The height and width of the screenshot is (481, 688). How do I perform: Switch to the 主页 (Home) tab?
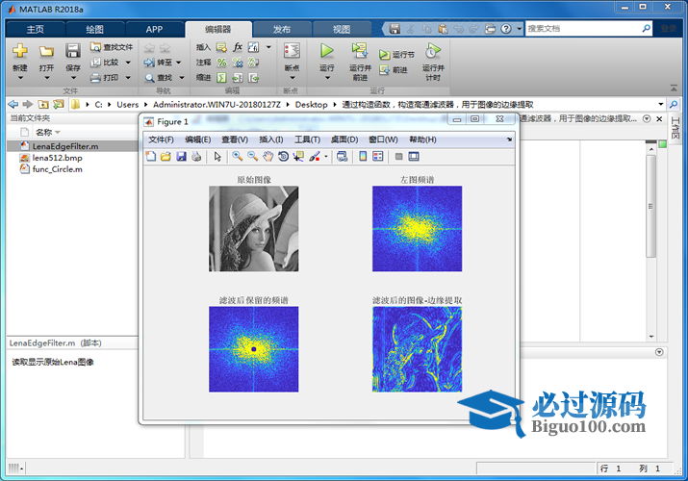[x=35, y=30]
